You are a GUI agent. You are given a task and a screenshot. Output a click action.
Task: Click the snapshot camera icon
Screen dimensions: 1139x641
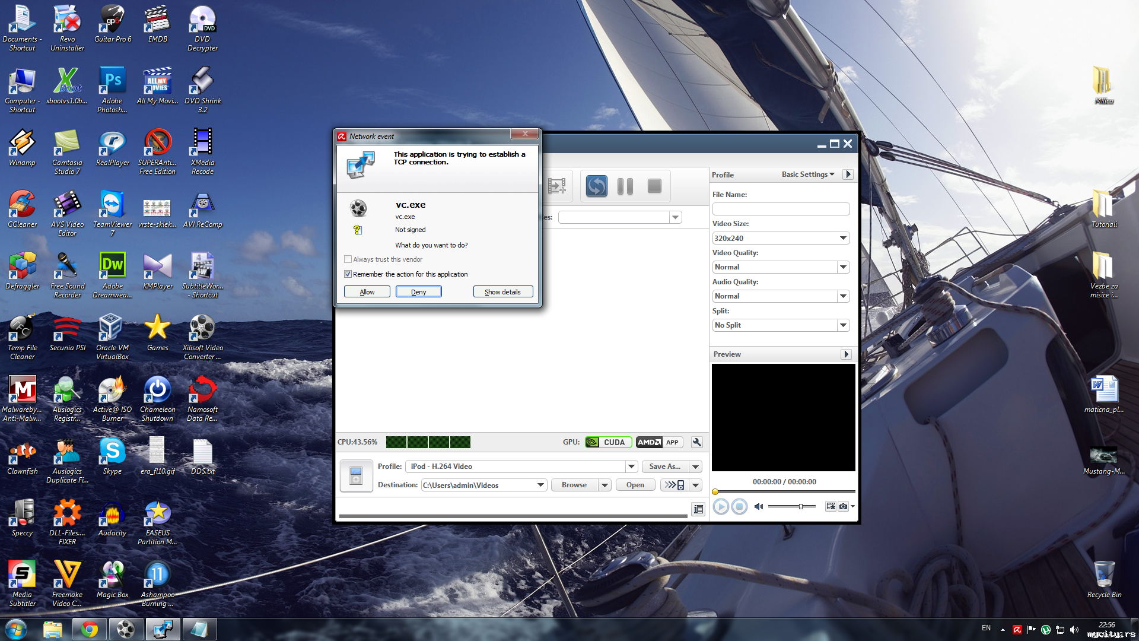click(x=843, y=506)
